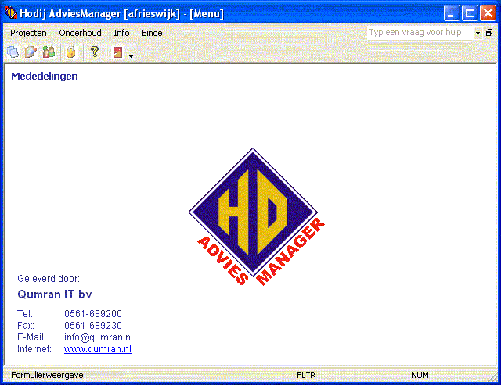Click the yellow padlock toolbar icon

(71, 52)
